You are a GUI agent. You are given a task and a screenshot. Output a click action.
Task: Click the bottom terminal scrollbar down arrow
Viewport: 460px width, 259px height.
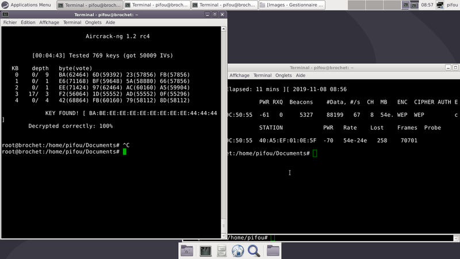(x=456, y=238)
